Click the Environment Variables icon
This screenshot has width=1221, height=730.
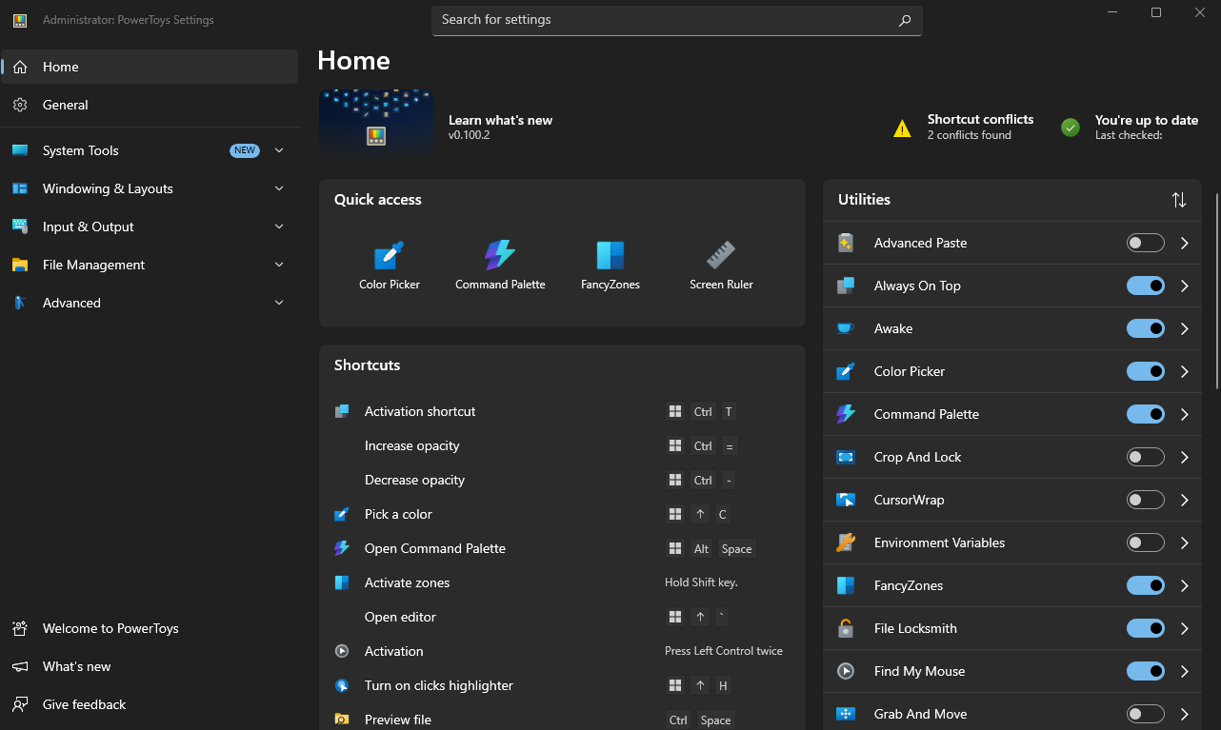click(846, 543)
